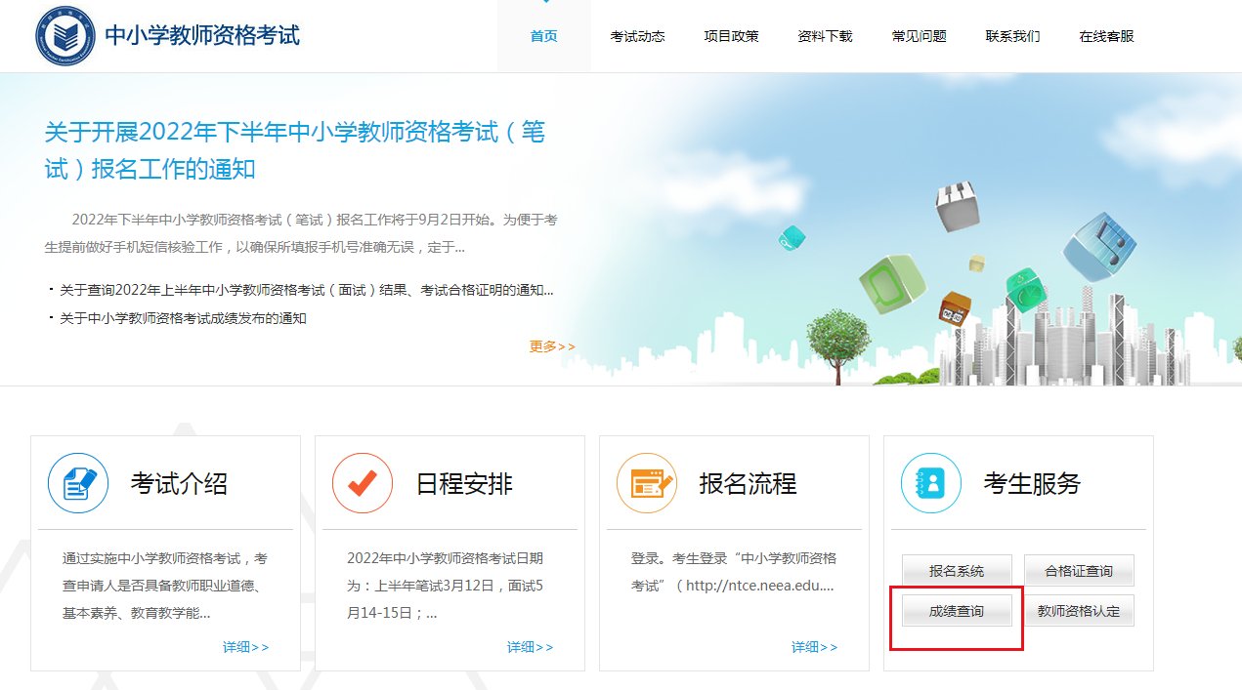Open the 首页 navigation tab
This screenshot has width=1242, height=690.
coord(544,36)
